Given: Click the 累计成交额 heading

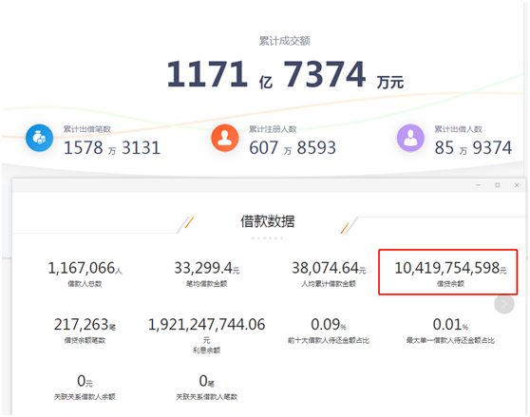Looking at the screenshot, I should (285, 41).
